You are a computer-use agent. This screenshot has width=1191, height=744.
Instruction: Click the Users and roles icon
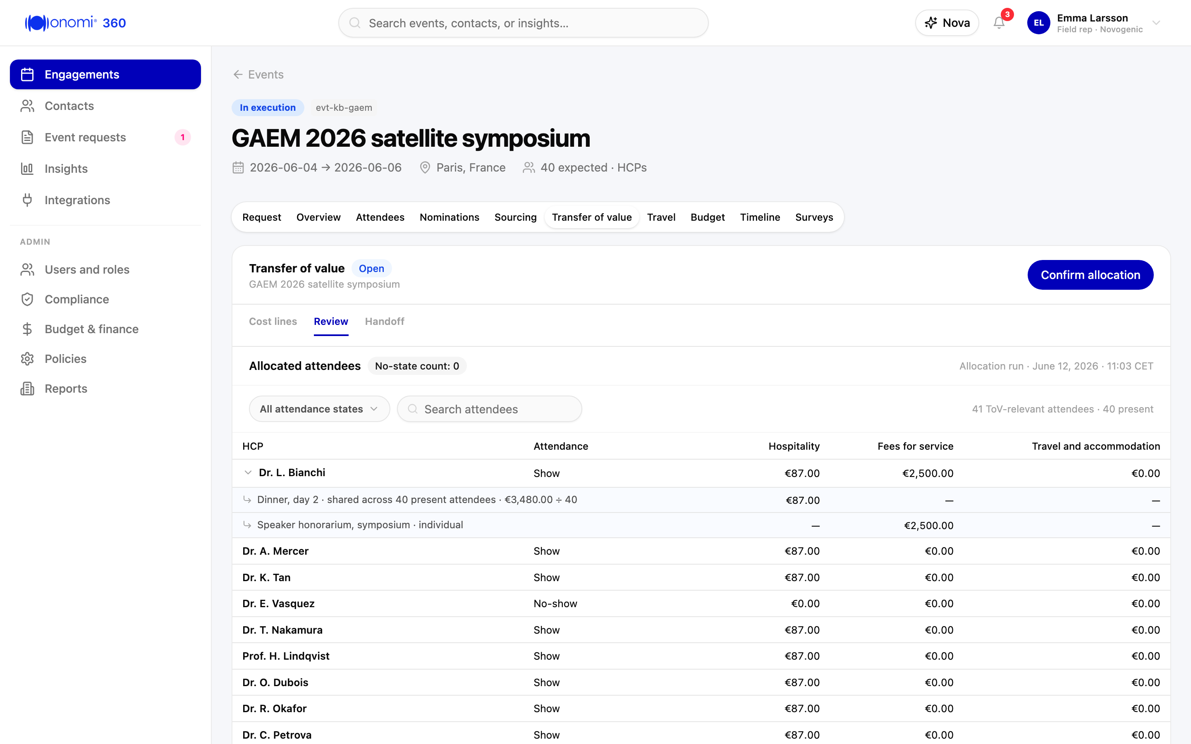tap(28, 269)
